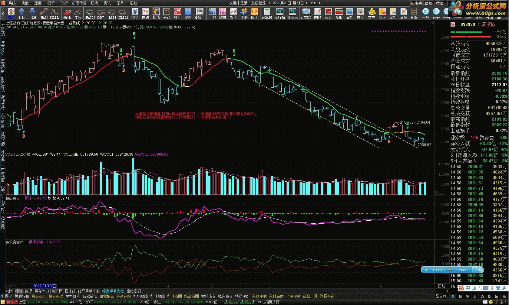509x305 pixels.
Task: Open the 帮助 menu
Action: pyautogui.click(x=133, y=3)
